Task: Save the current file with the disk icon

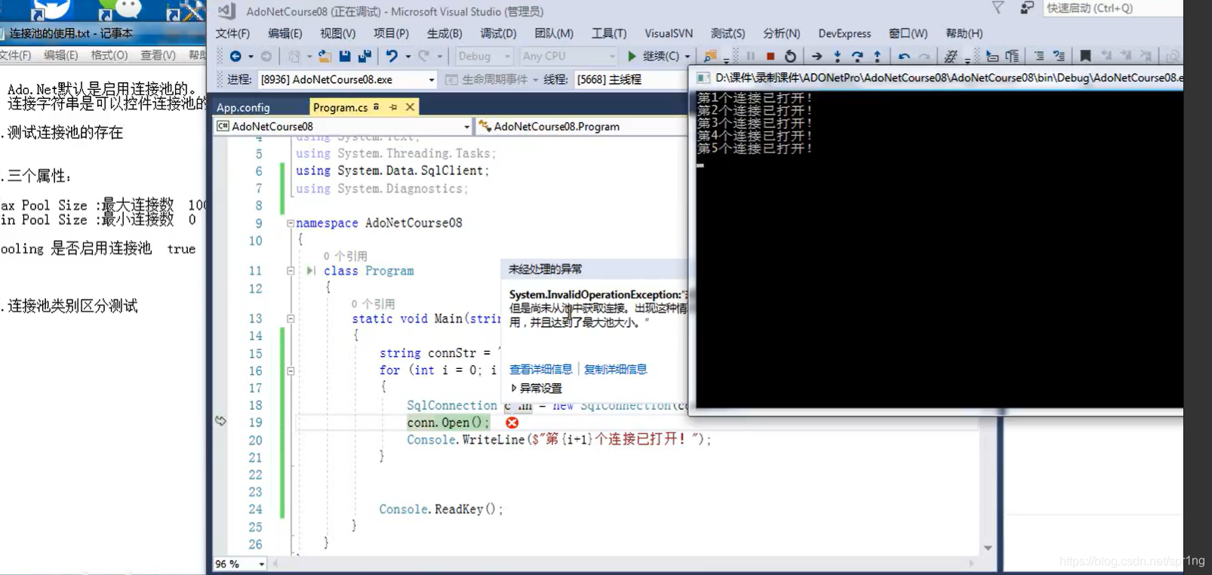Action: coord(345,56)
